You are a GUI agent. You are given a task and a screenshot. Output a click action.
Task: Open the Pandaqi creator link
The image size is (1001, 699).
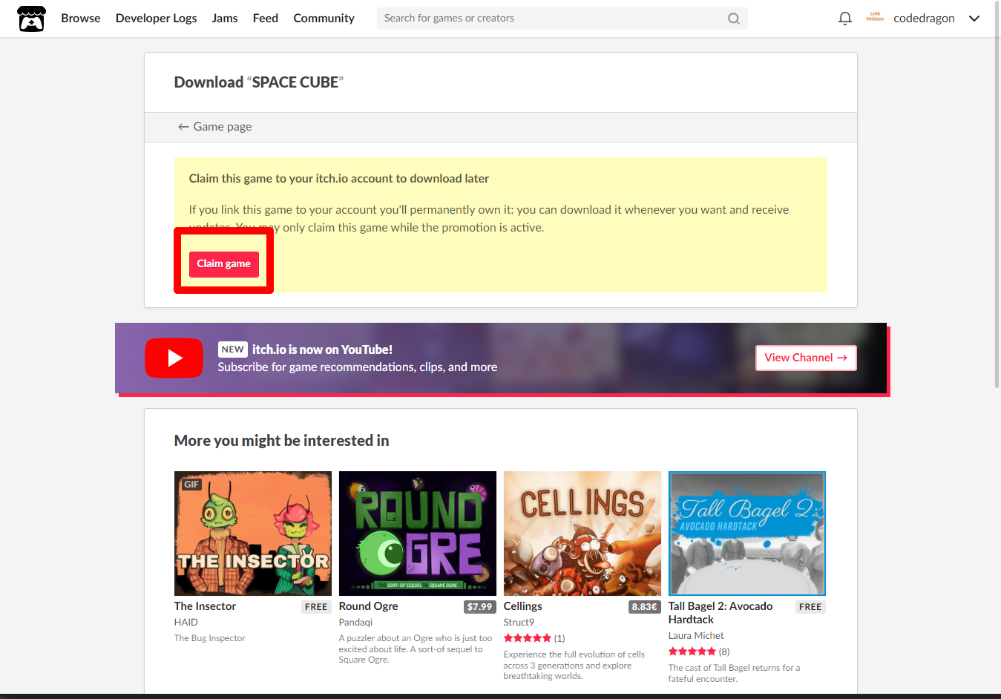355,623
